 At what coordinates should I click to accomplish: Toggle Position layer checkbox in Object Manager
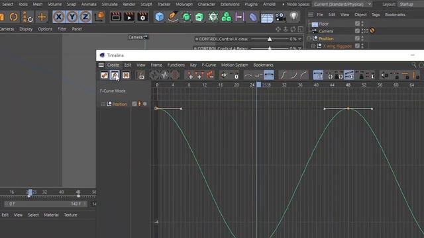coord(357,38)
